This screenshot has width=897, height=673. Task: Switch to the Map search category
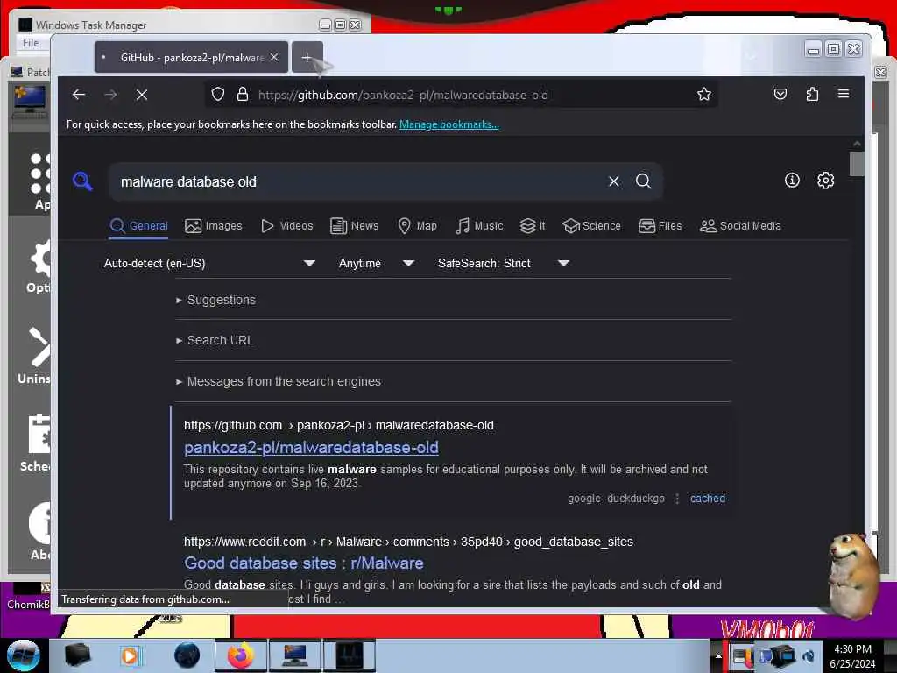pos(417,226)
